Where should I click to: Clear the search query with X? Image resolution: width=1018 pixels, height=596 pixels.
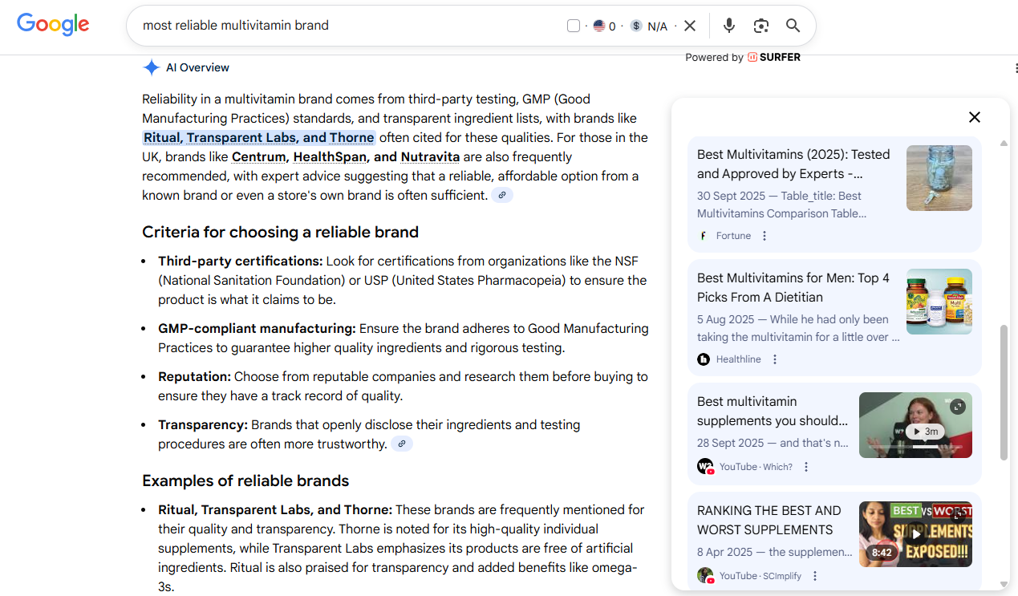pos(690,26)
